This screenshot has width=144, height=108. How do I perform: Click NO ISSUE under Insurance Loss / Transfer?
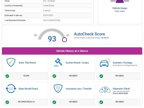(x=73, y=102)
